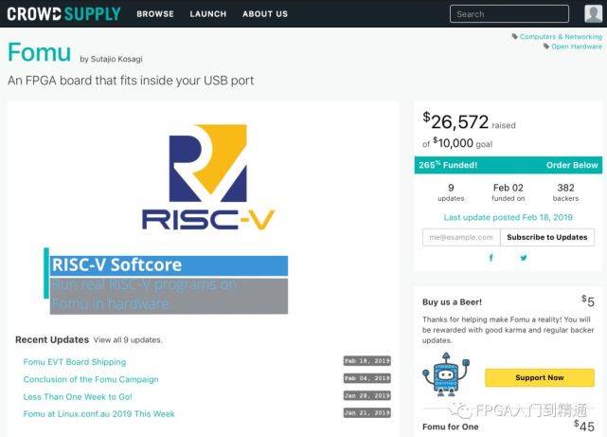Click the Recent Updates heading
607x437 pixels.
click(52, 339)
